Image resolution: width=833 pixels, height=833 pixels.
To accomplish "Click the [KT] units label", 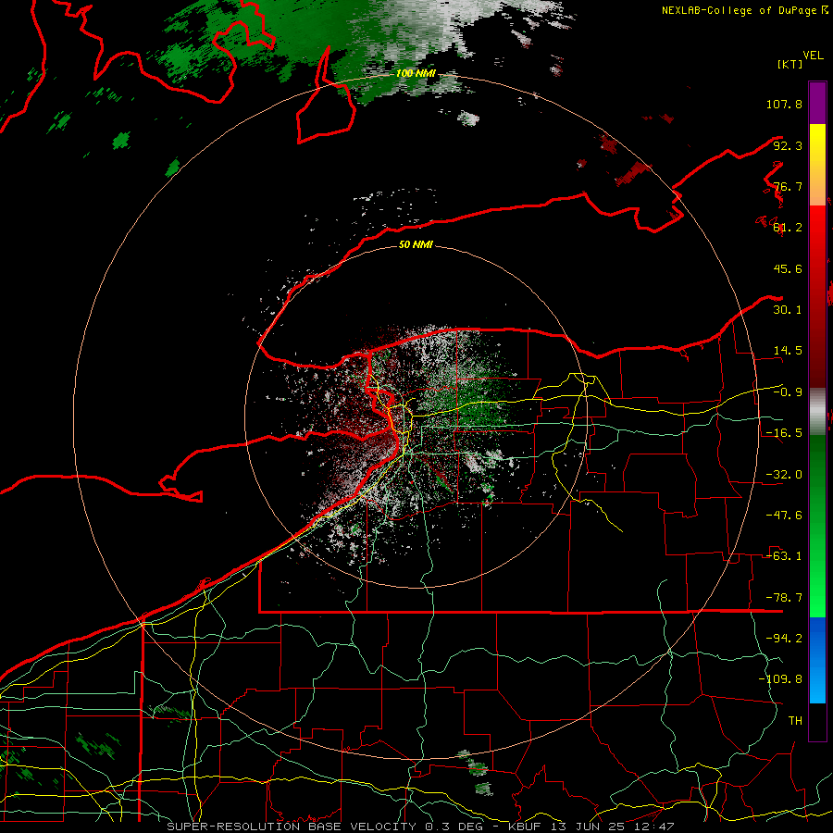I will pyautogui.click(x=789, y=64).
